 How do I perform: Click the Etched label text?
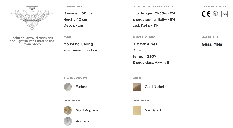82,87
